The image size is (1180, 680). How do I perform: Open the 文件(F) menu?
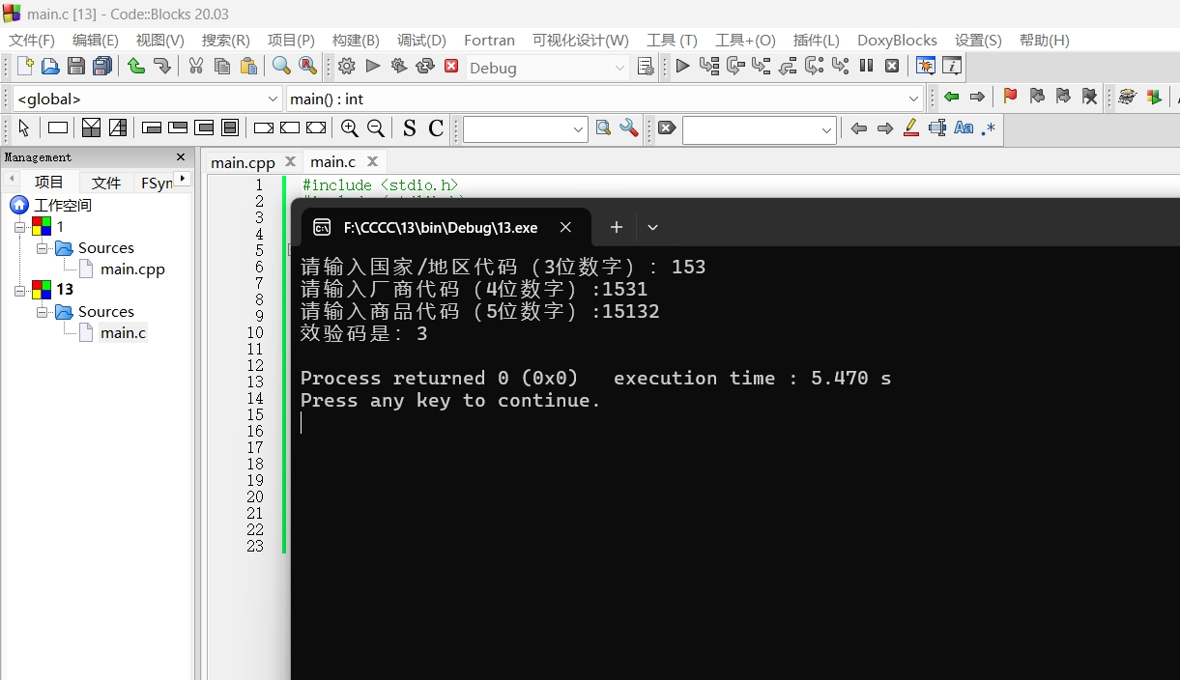tap(32, 40)
